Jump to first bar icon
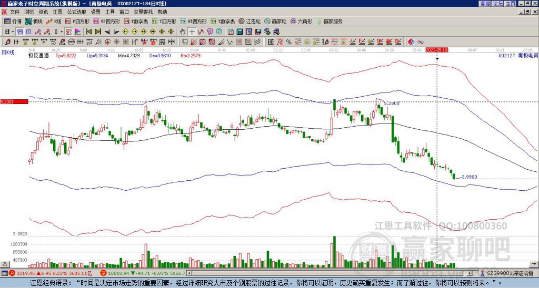This screenshot has height=288, width=539. coord(88,32)
